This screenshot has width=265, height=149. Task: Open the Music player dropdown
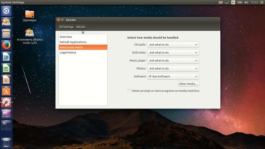click(x=173, y=60)
